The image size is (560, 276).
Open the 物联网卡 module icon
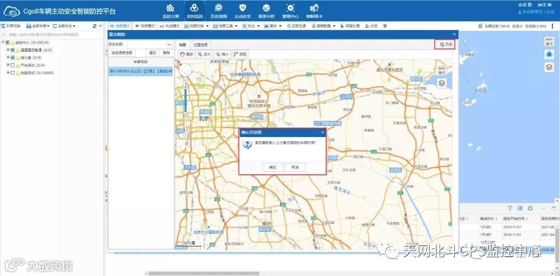click(x=314, y=8)
